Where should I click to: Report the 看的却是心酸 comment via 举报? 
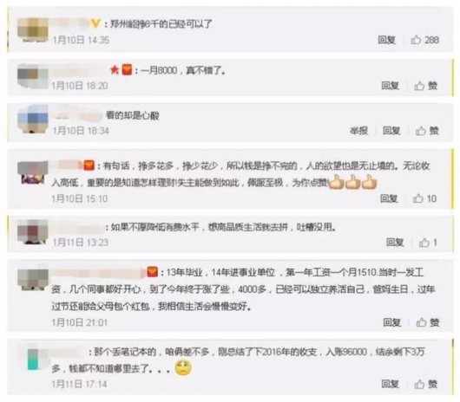358,131
